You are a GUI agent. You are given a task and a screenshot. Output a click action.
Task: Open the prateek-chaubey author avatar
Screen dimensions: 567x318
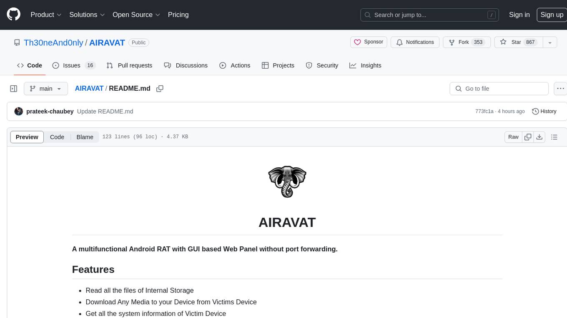[18, 111]
